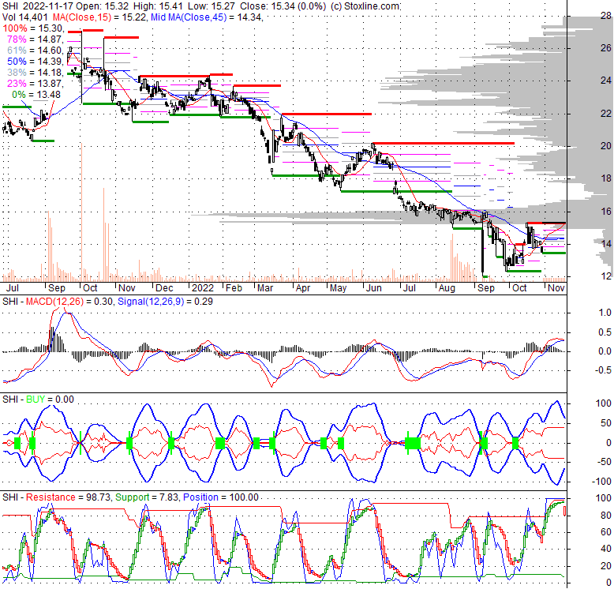Click the Resistance panel axis label '80'
Viewport: 614px width, 589px height.
click(606, 516)
